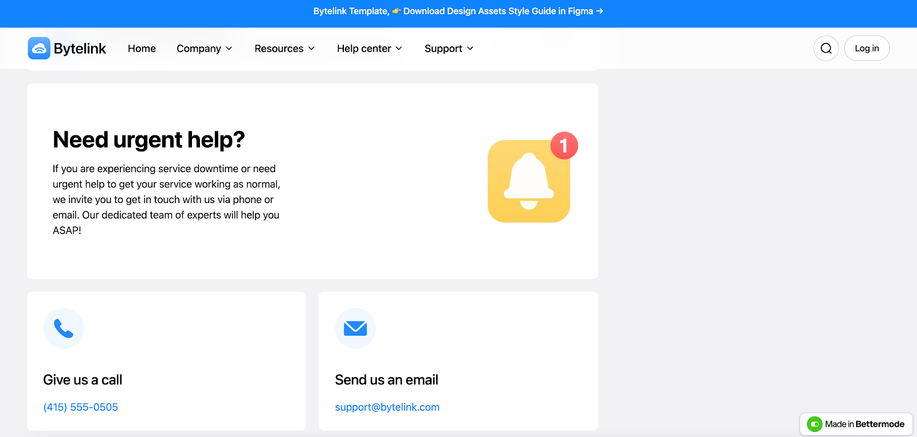Click the Bytelink brand name text
The height and width of the screenshot is (437, 917).
tap(80, 49)
